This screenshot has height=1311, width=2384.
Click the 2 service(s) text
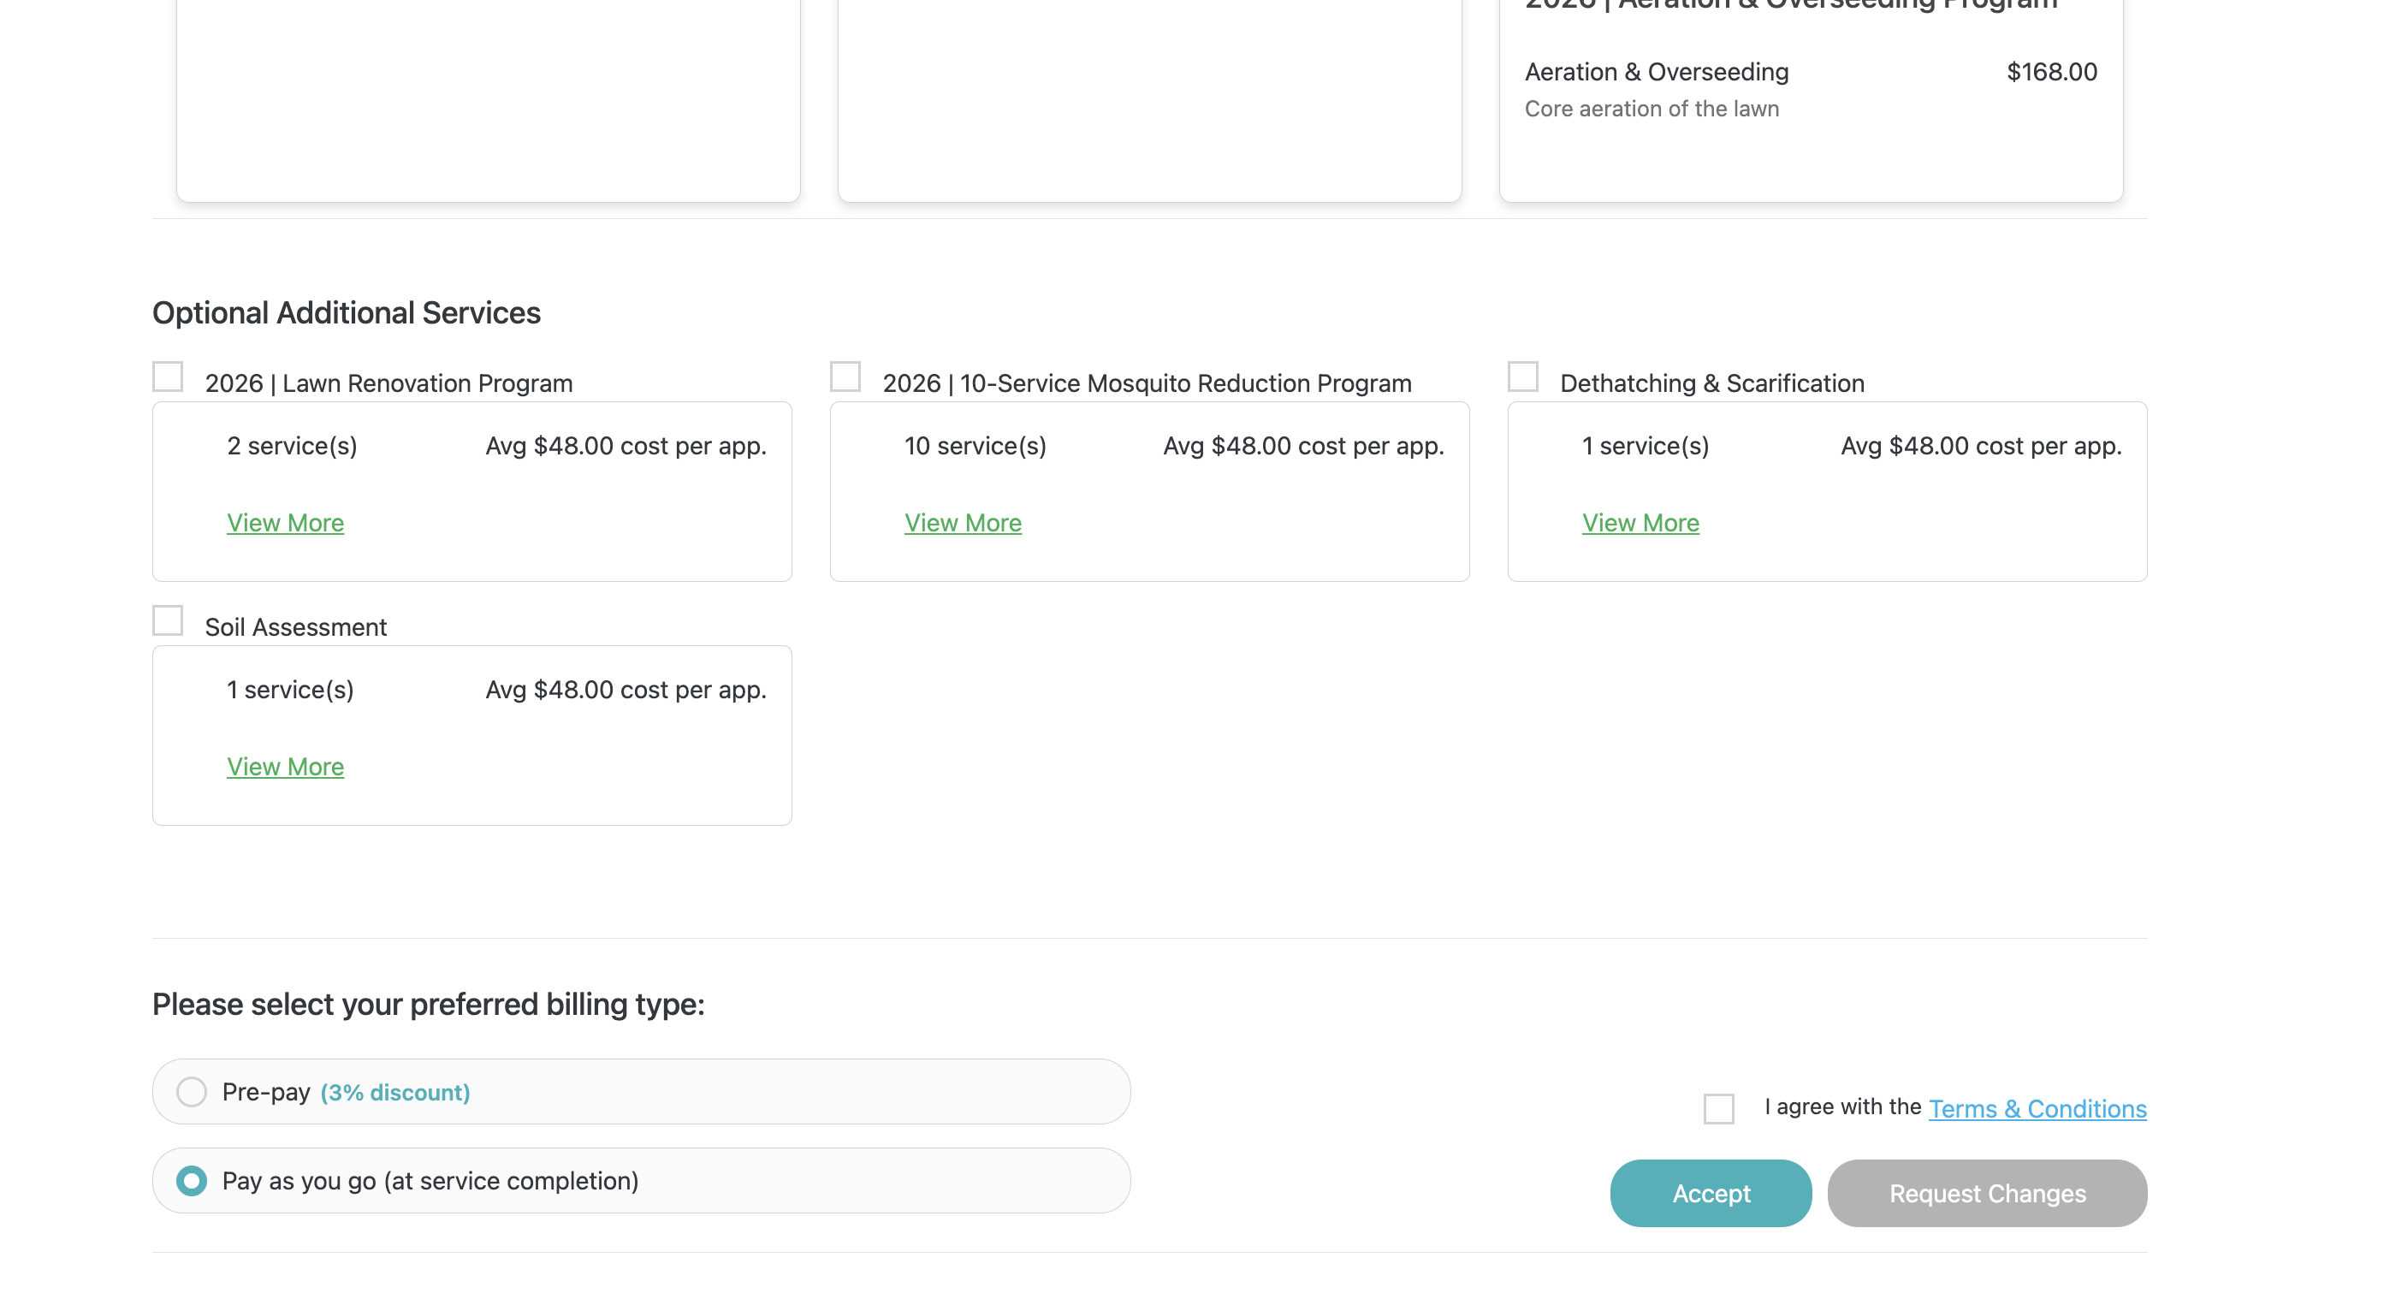[292, 446]
